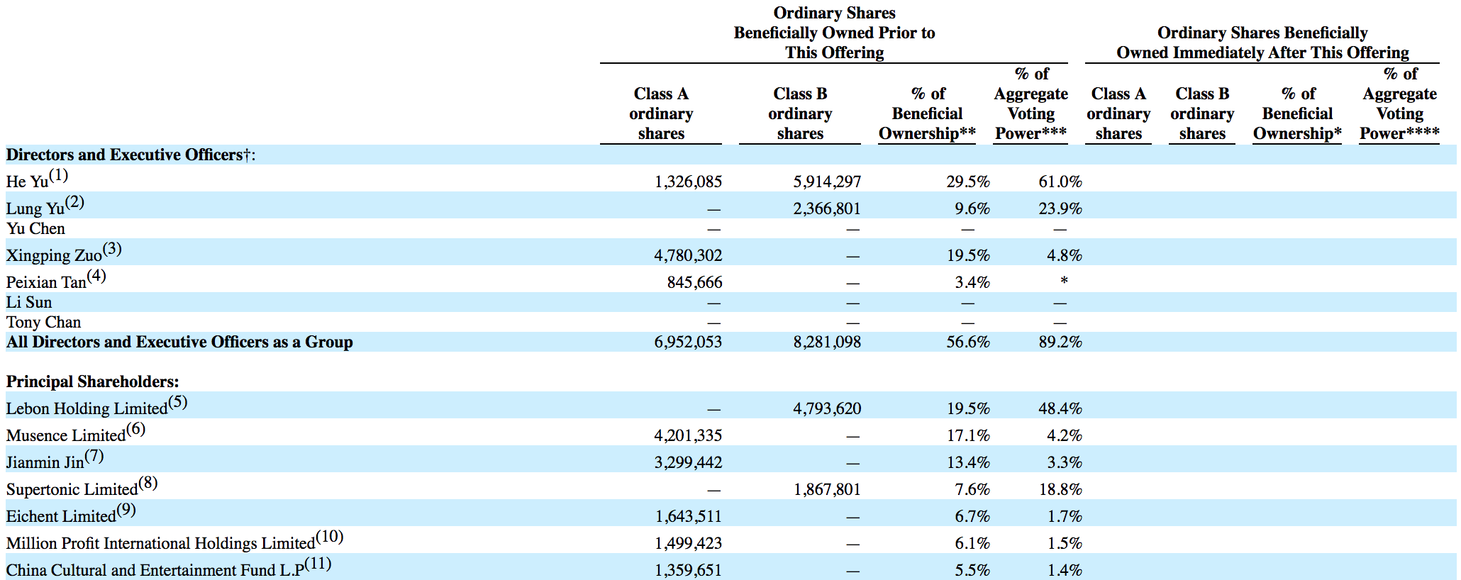
Task: Select Supertonic Limited(8)
Action: pos(82,486)
